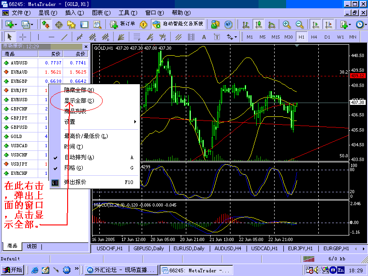Screen dimensions: 368x276
Task: Expand taskbar quick launch chevron »
Action: 76,269
